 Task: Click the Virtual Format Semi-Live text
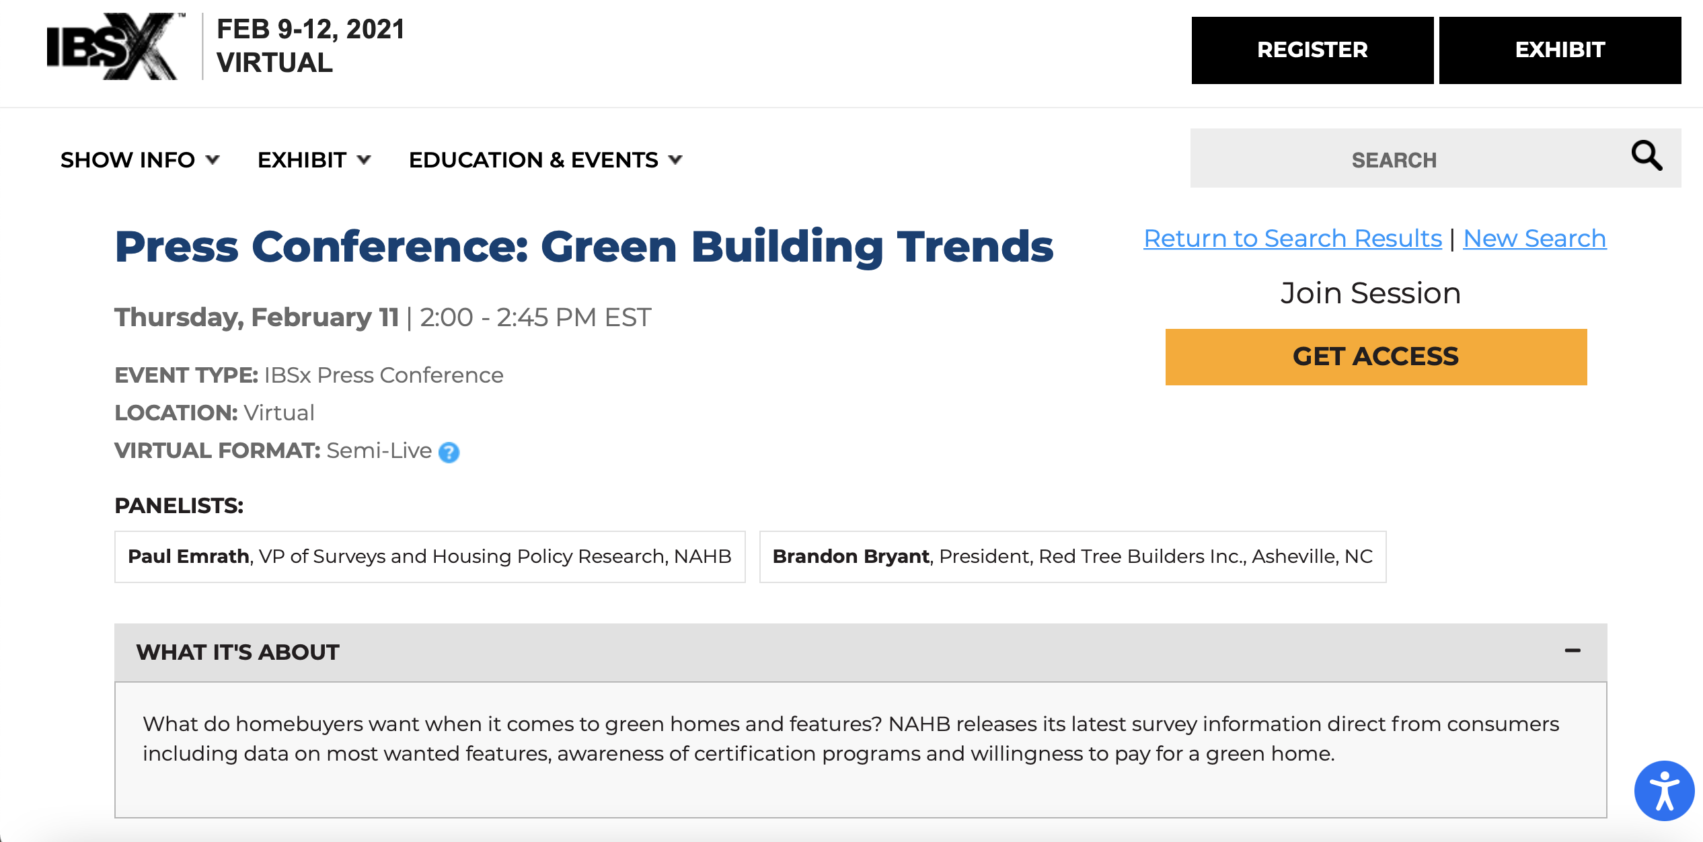click(x=273, y=451)
